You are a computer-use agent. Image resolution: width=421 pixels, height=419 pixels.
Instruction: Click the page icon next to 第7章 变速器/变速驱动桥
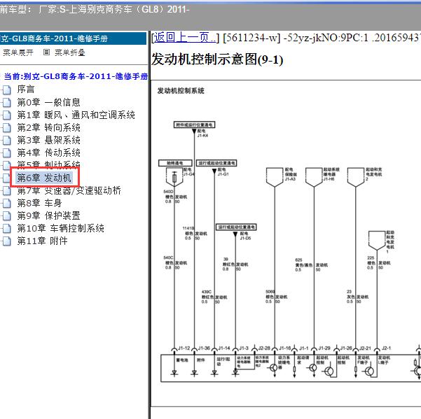tap(7, 191)
